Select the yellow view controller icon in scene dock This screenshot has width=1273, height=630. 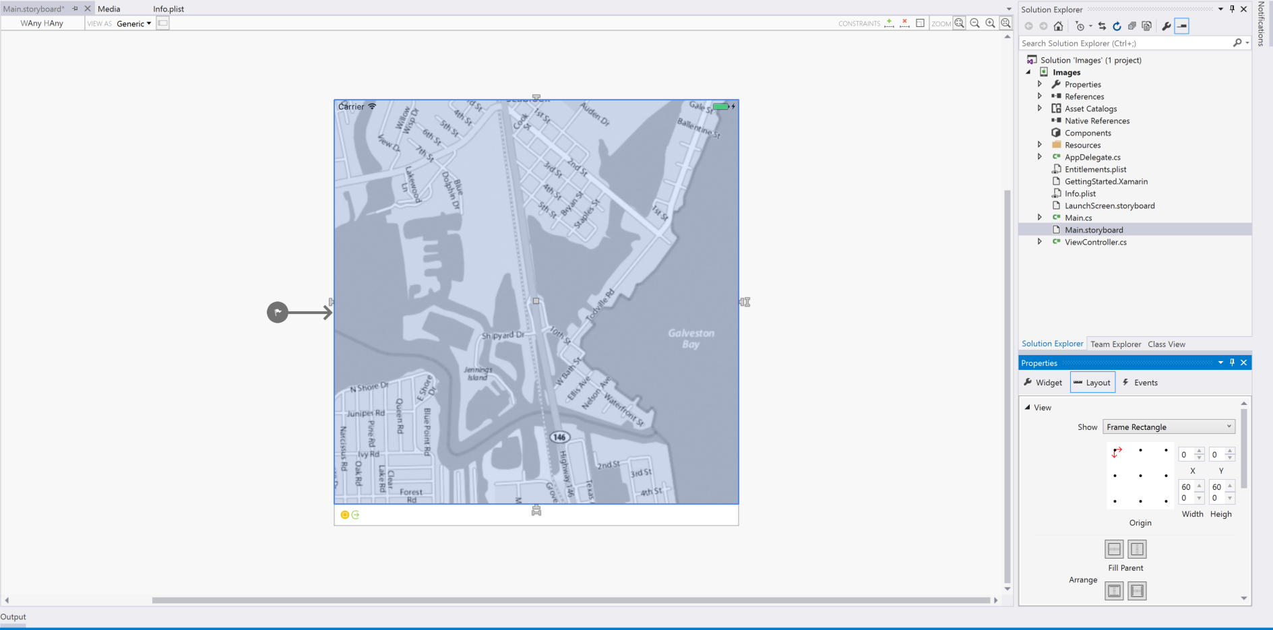tap(346, 515)
